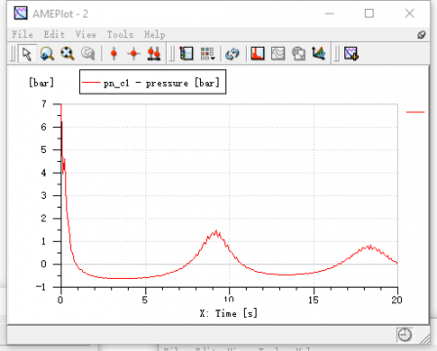Click the clock icon in status bar
Viewport: 437px width, 351px height.
[405, 334]
